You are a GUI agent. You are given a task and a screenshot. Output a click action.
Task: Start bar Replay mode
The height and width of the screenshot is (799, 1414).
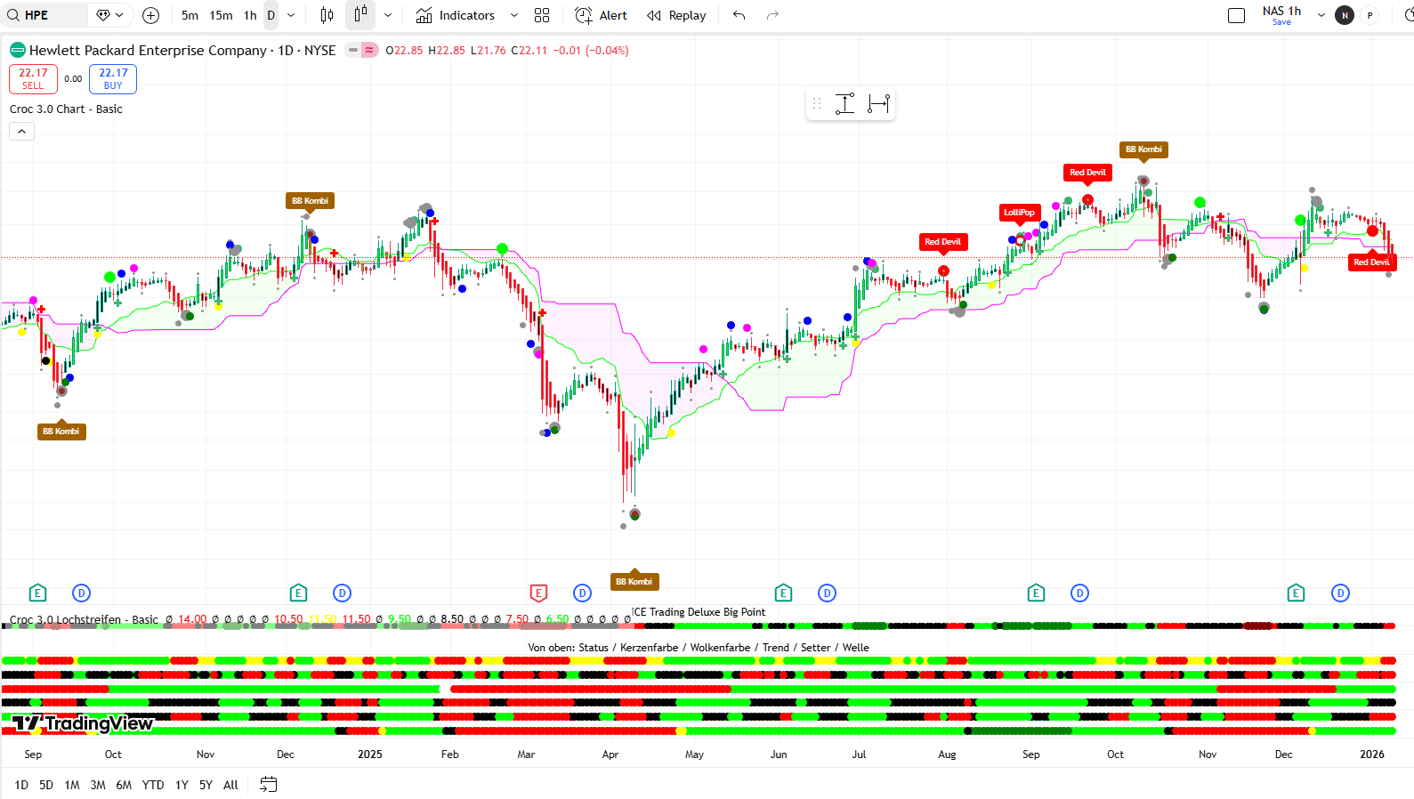pyautogui.click(x=676, y=15)
